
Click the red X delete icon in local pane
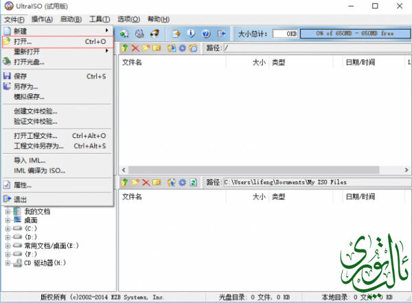click(x=146, y=182)
